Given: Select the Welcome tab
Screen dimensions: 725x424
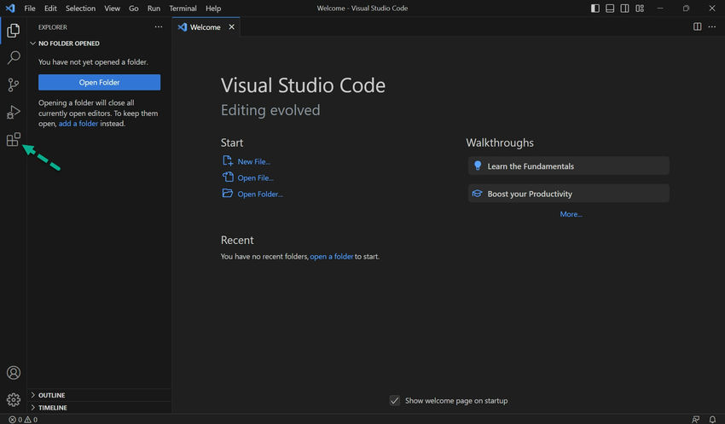Looking at the screenshot, I should pos(205,27).
